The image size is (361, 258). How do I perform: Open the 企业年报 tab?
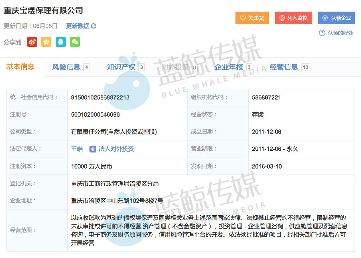click(229, 67)
